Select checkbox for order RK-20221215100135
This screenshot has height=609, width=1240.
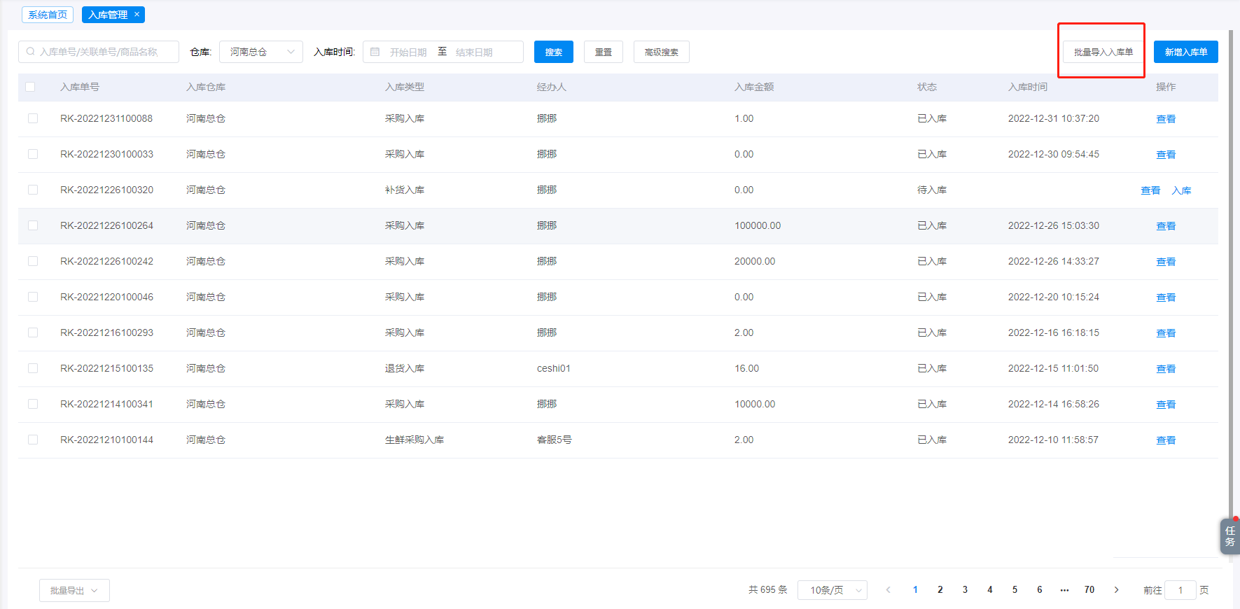[33, 368]
